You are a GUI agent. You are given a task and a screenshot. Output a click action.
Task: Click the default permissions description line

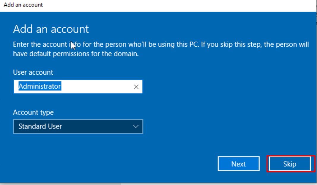(x=76, y=54)
